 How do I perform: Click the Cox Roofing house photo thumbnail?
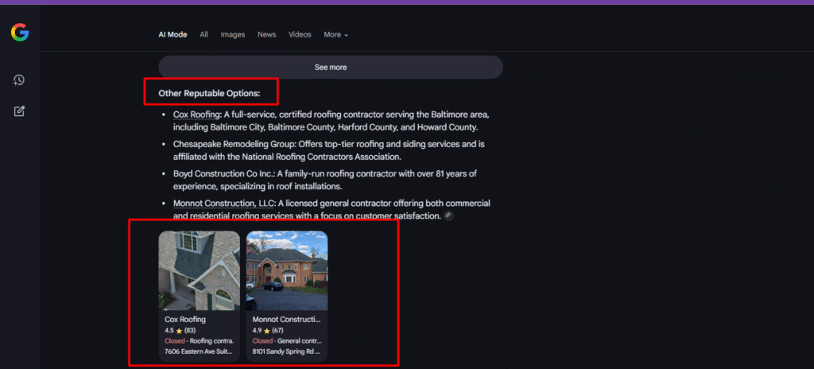coord(200,270)
